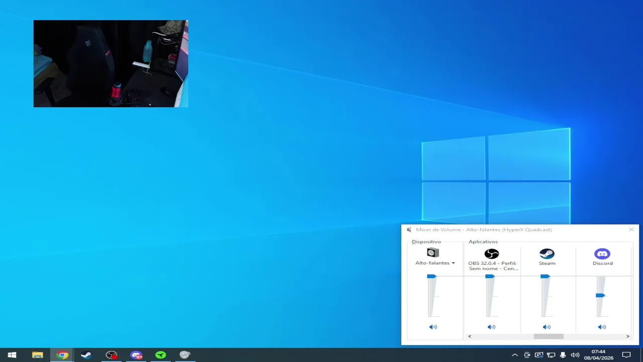Click the OBS icon in Volume Mixer
This screenshot has height=362, width=643.
click(x=491, y=253)
